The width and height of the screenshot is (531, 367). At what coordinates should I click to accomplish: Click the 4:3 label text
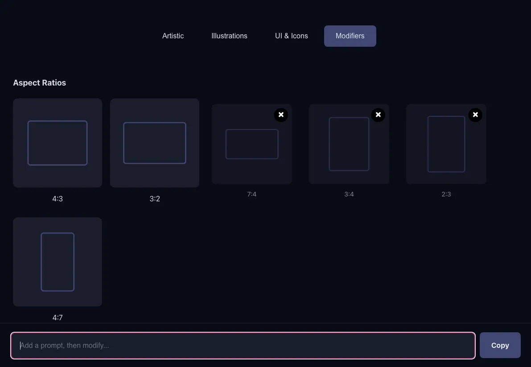click(58, 199)
